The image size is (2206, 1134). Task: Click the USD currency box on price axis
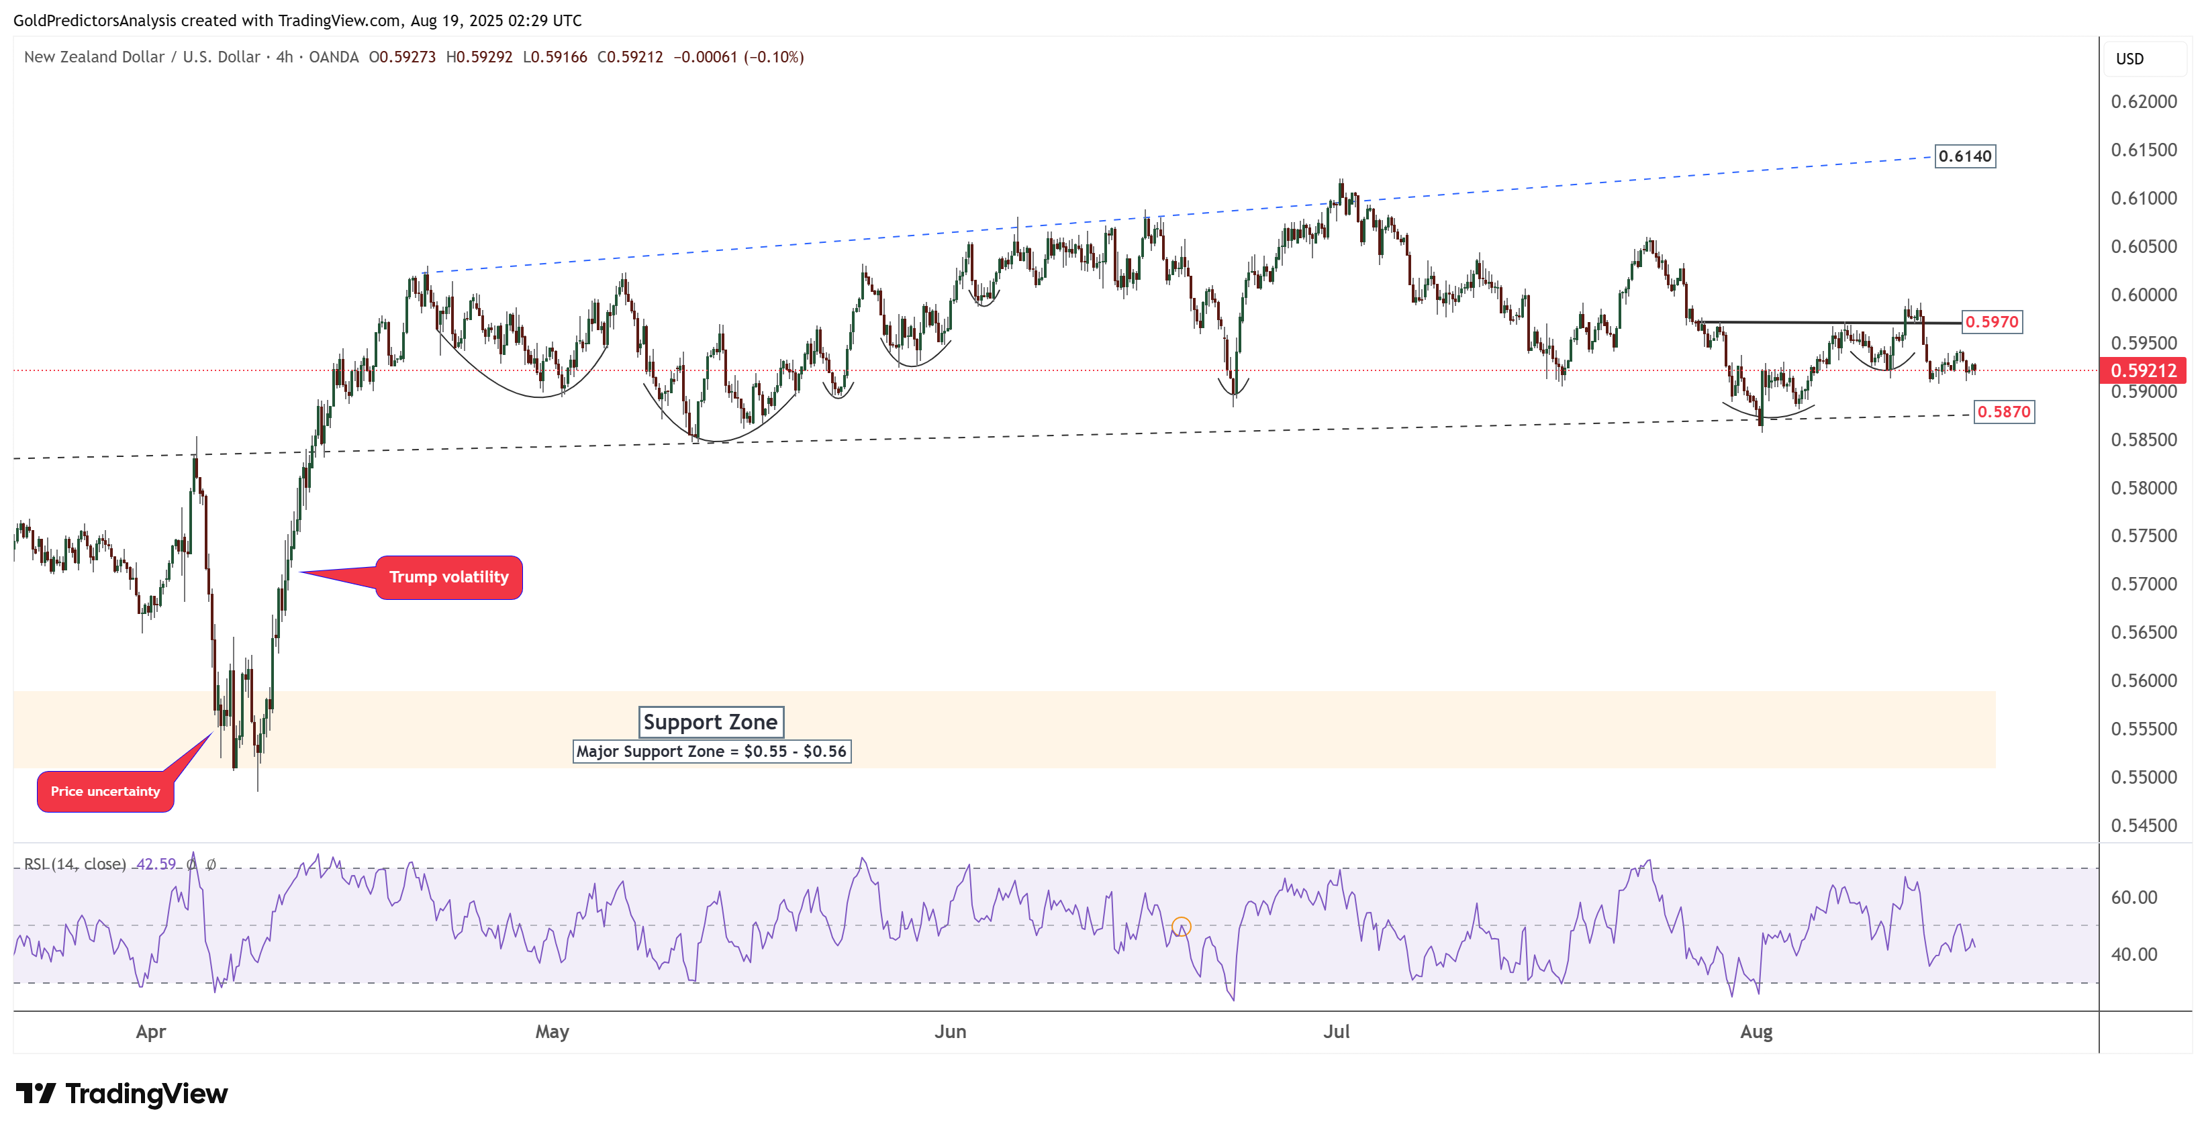pyautogui.click(x=2144, y=58)
